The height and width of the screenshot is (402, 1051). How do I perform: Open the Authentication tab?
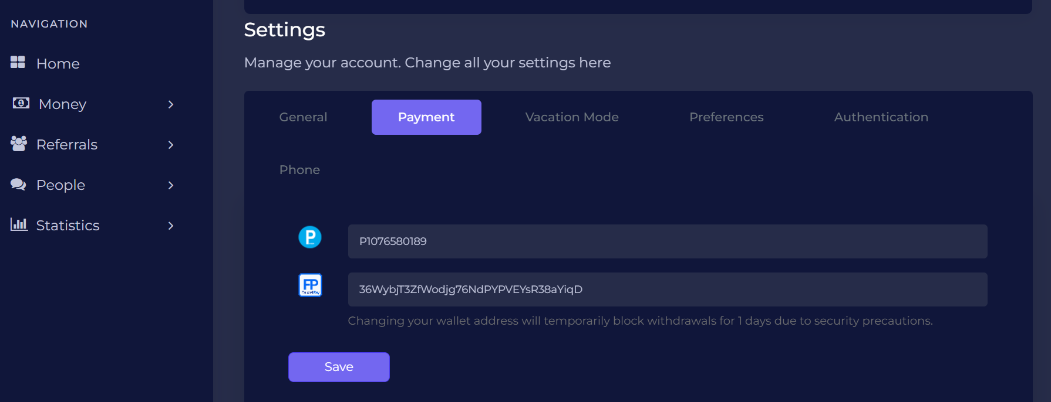[881, 117]
